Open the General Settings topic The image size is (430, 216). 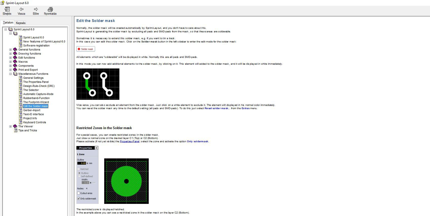click(x=33, y=78)
